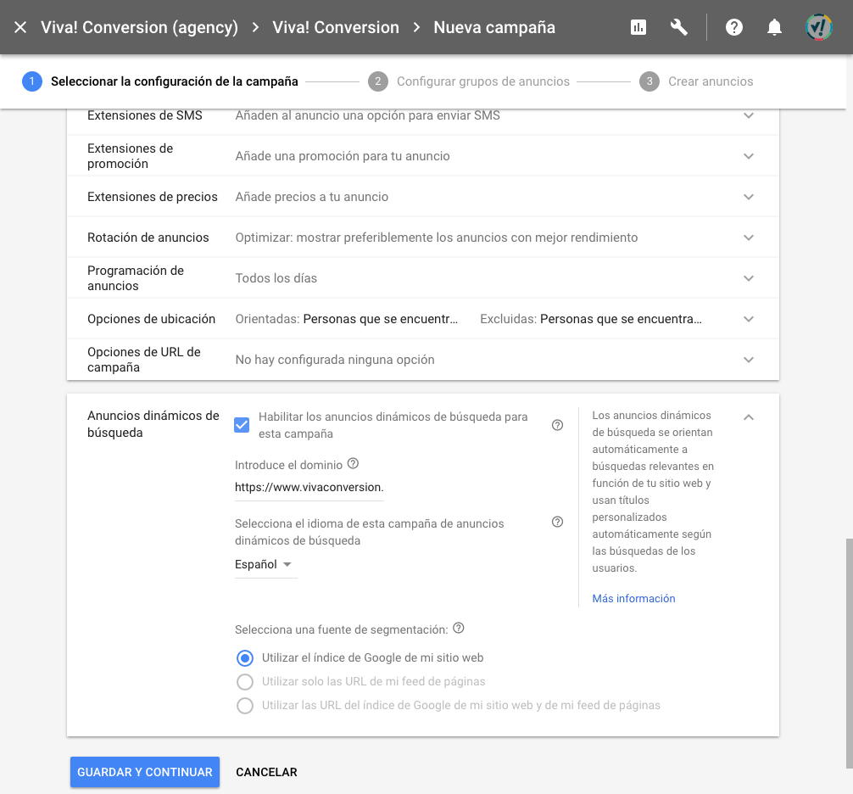Click the domain field with vivaconversion URL

click(x=309, y=488)
